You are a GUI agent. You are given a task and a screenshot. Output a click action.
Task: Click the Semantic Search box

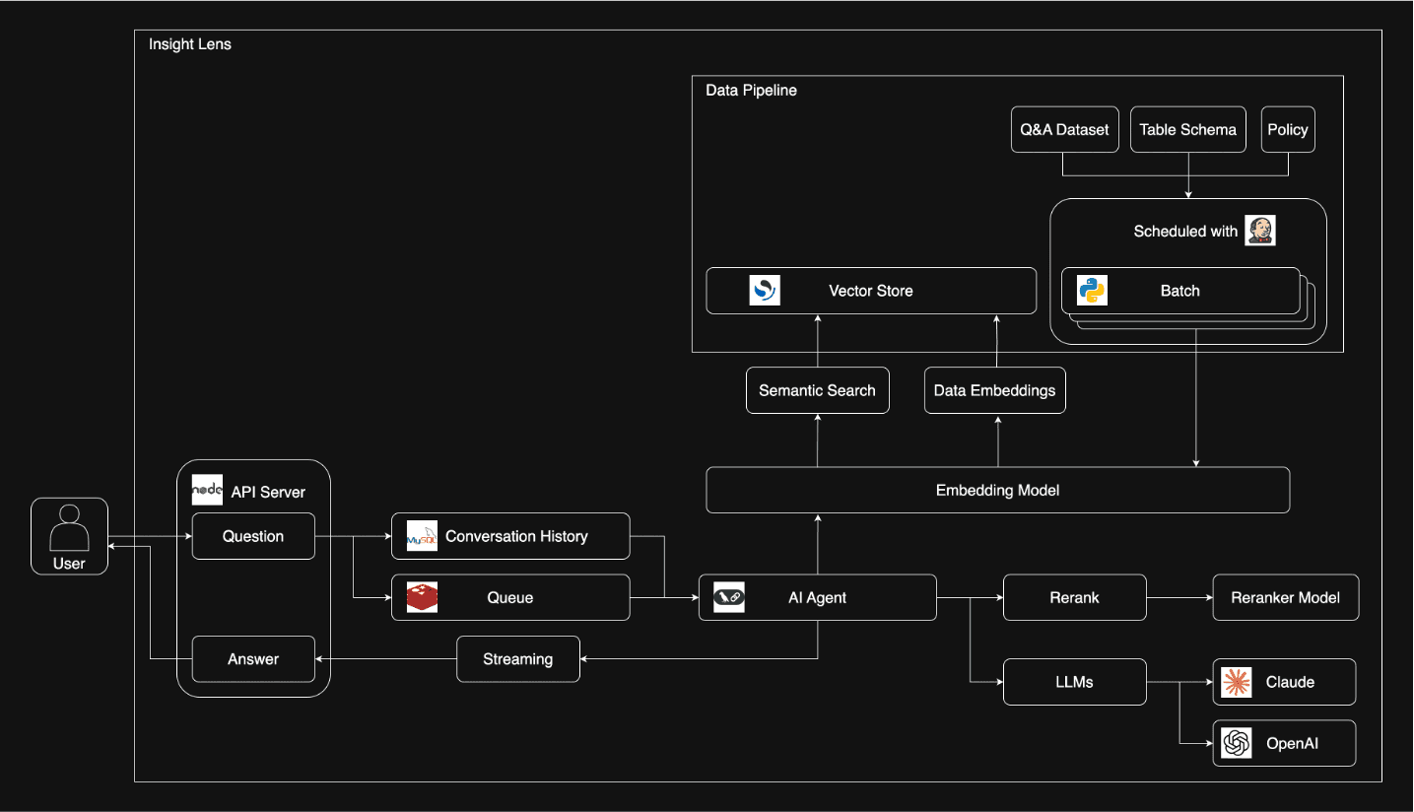tap(817, 390)
